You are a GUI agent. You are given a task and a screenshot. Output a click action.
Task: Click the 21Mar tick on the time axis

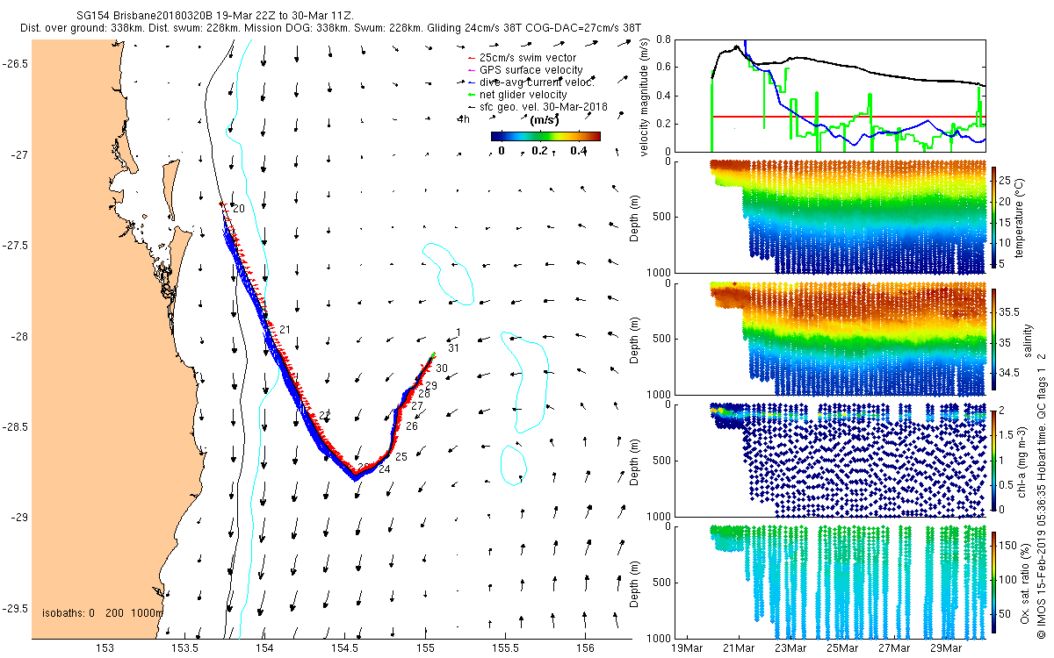[x=739, y=648]
